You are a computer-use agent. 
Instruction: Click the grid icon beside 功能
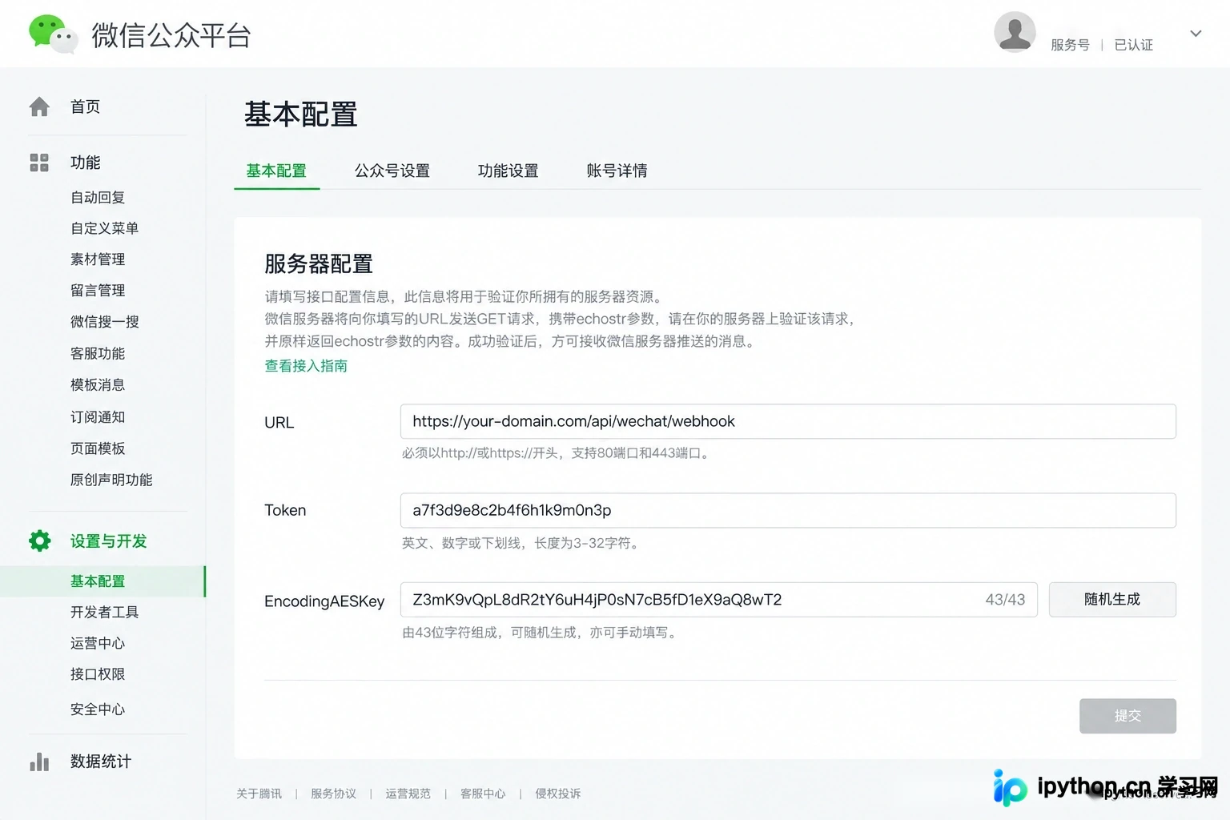tap(39, 163)
